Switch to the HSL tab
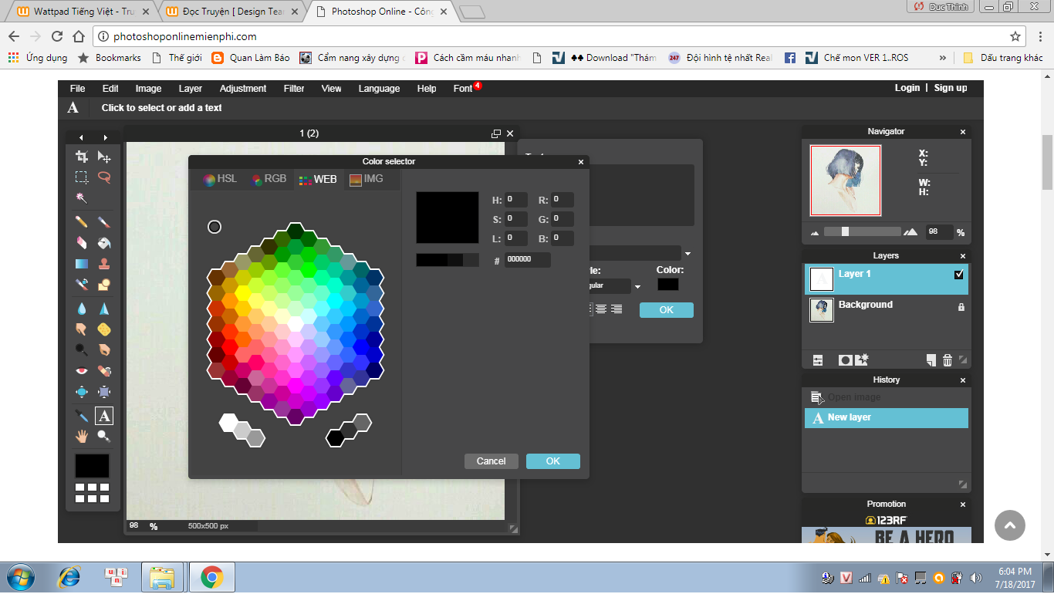Viewport: 1054px width, 594px height. (220, 179)
